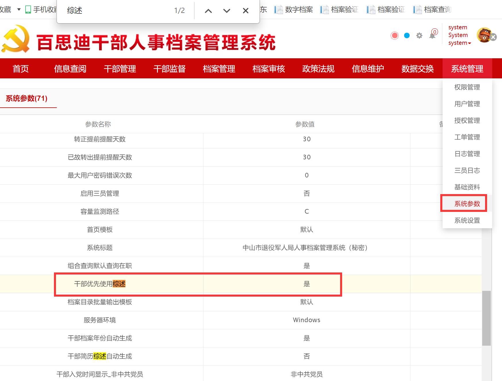502x381 pixels.
Task: Click the bear user avatar
Action: pos(484,35)
